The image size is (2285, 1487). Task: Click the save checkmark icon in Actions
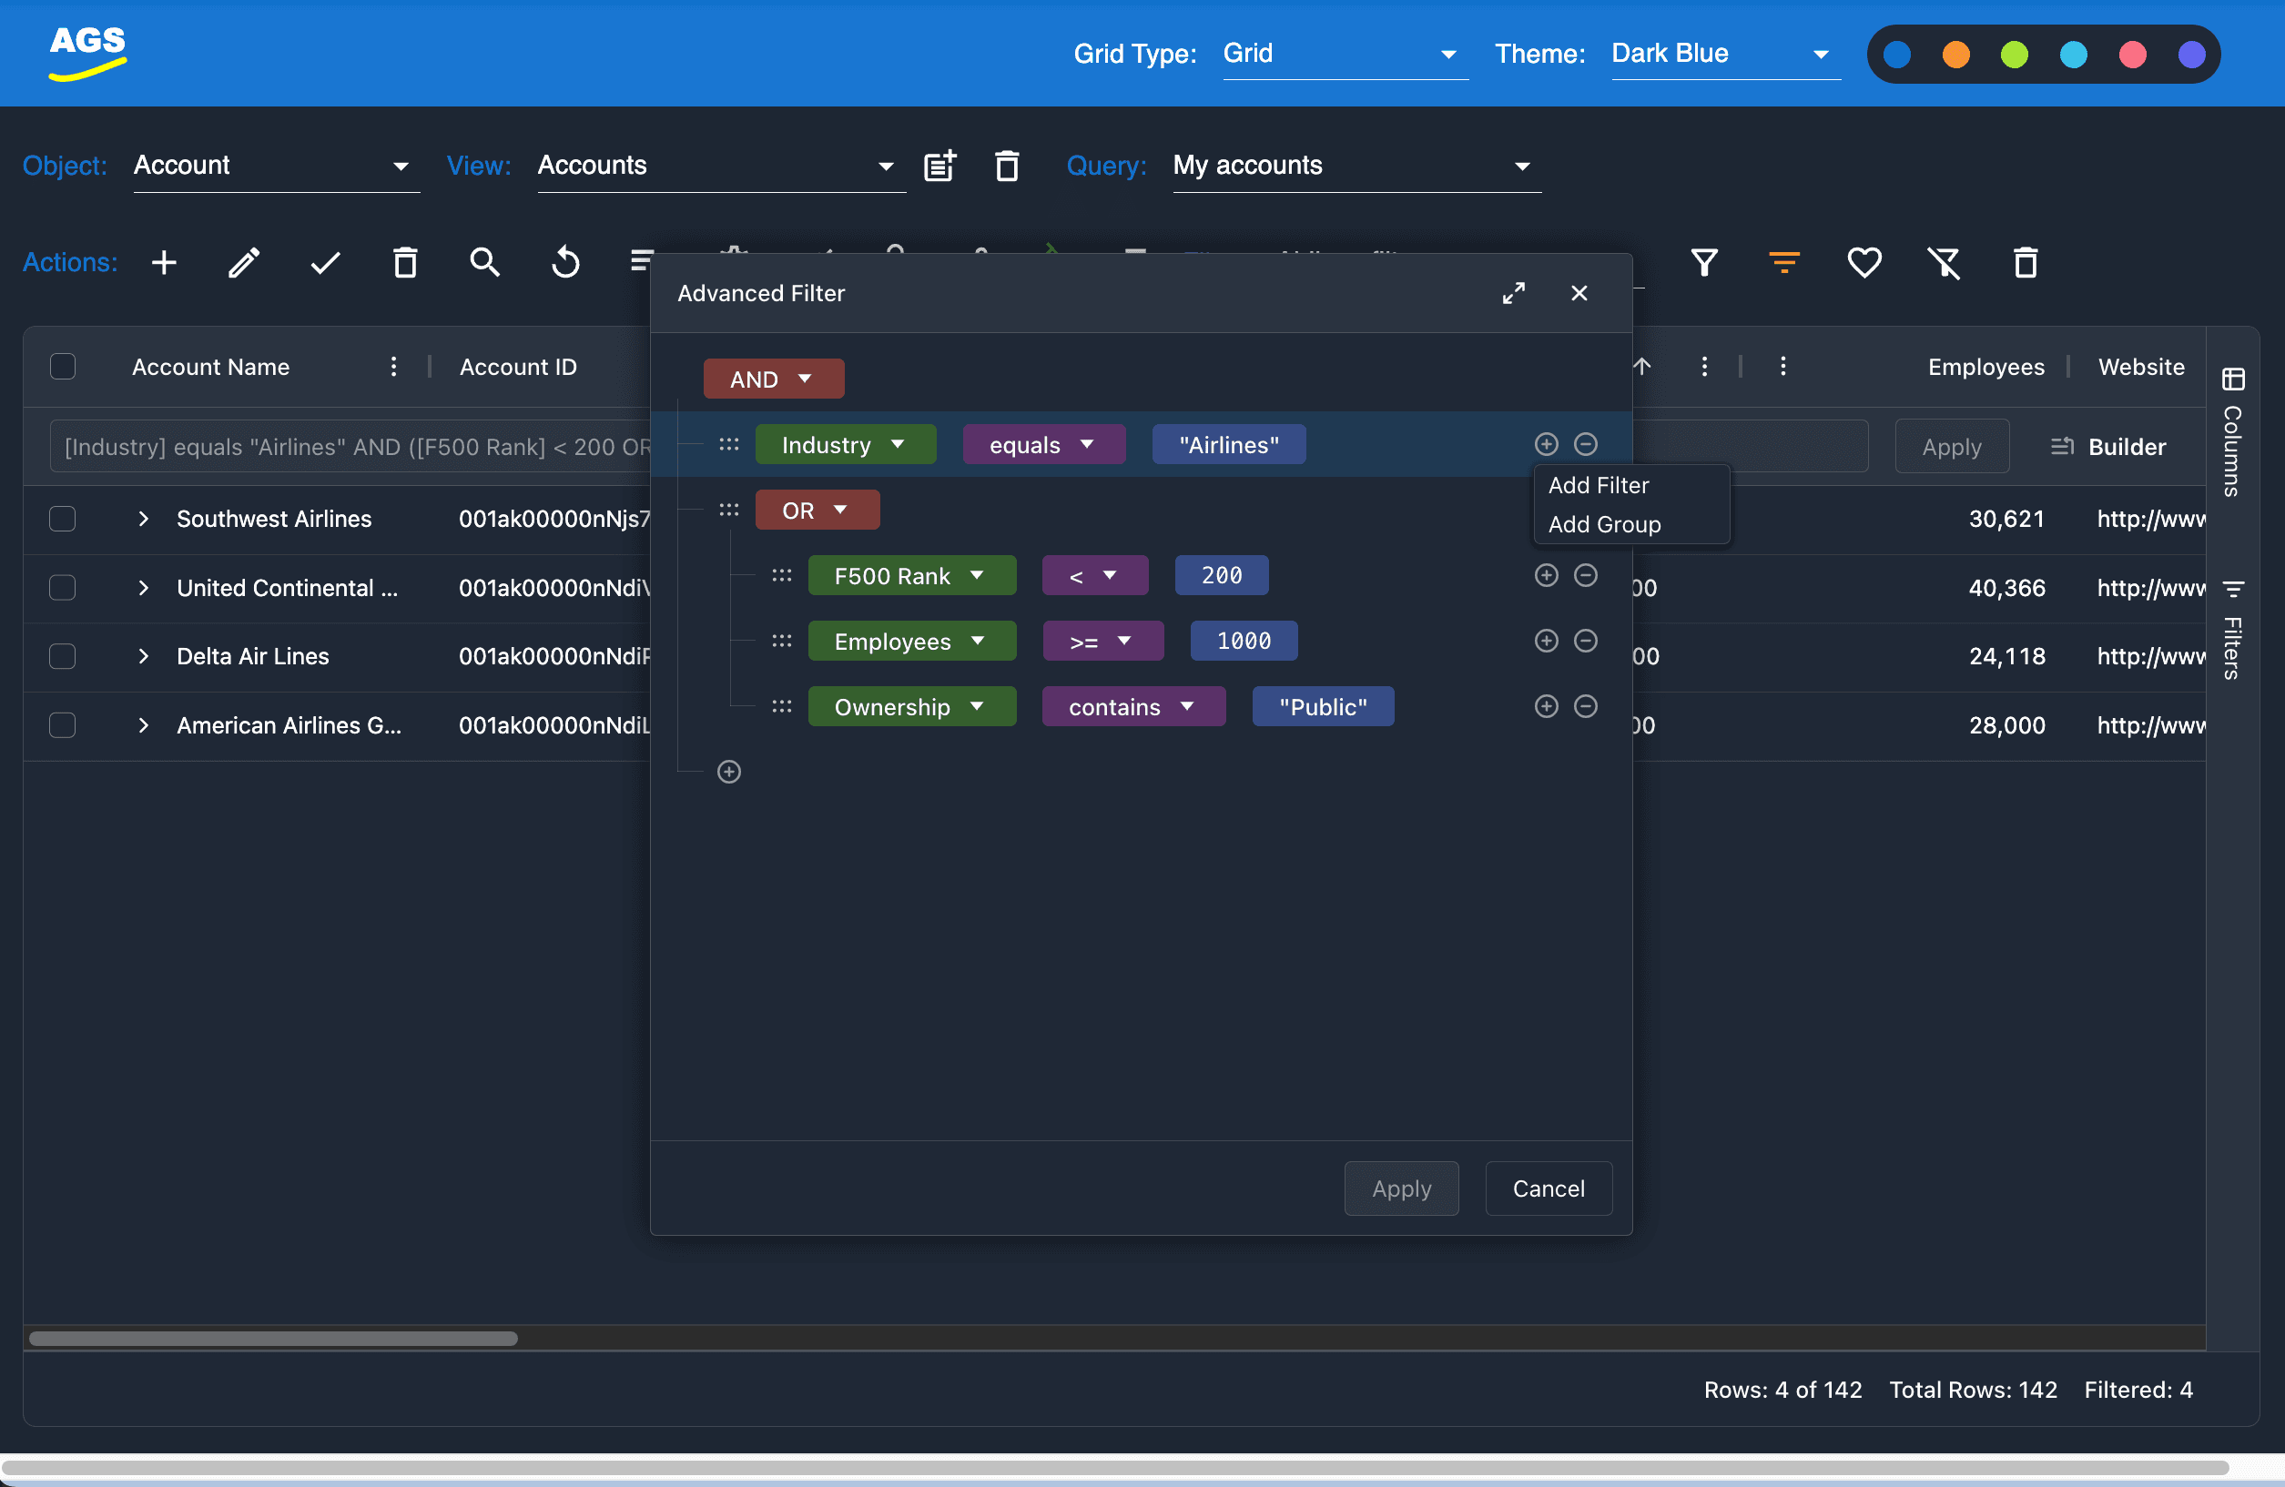[326, 262]
